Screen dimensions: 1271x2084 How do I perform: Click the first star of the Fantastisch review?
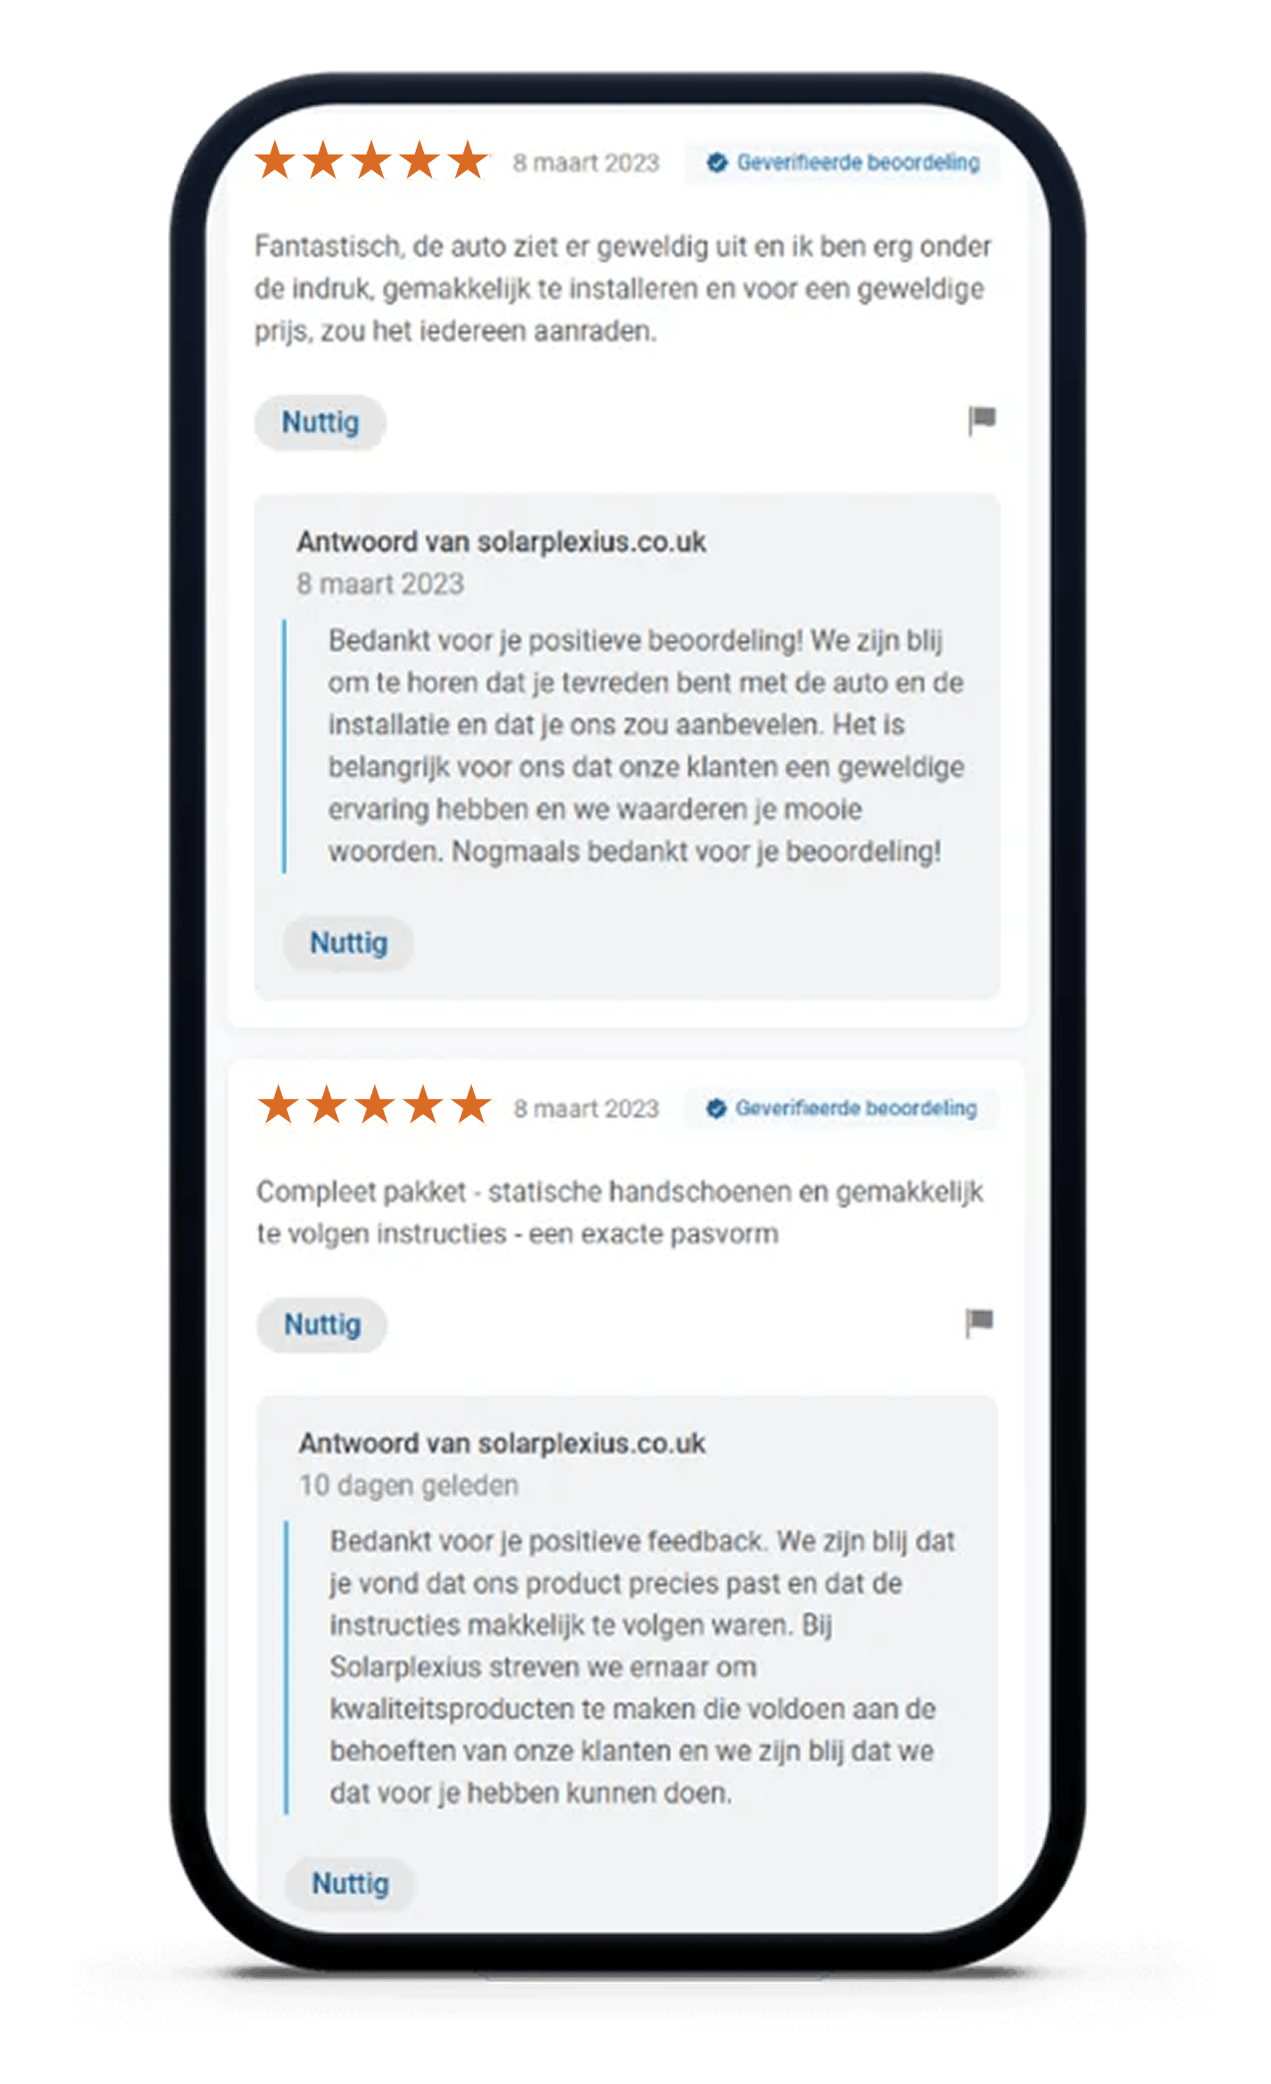click(x=275, y=161)
